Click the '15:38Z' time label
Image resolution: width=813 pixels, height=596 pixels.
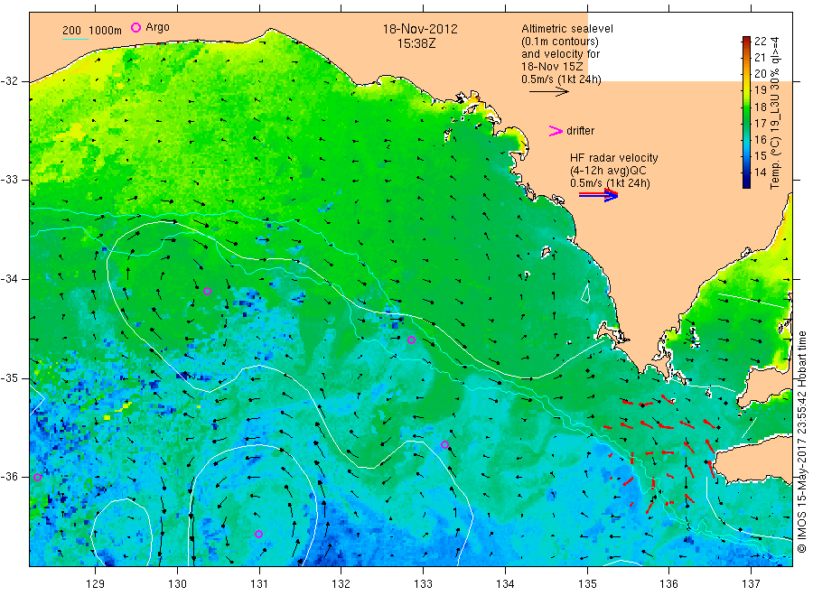[x=416, y=43]
